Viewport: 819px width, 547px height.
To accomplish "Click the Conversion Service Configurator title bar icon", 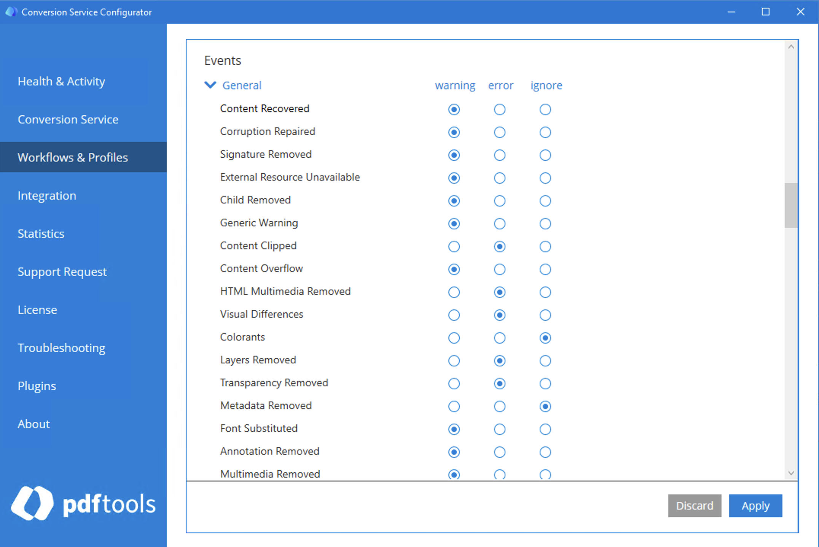I will [11, 11].
